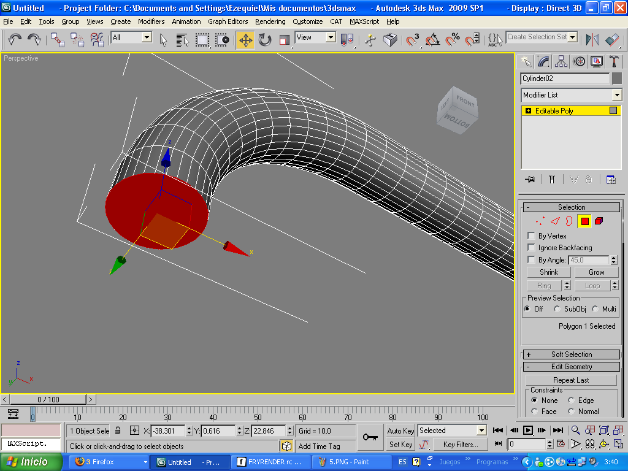
Task: Switch to Vertex sub-object level
Action: pyautogui.click(x=540, y=221)
